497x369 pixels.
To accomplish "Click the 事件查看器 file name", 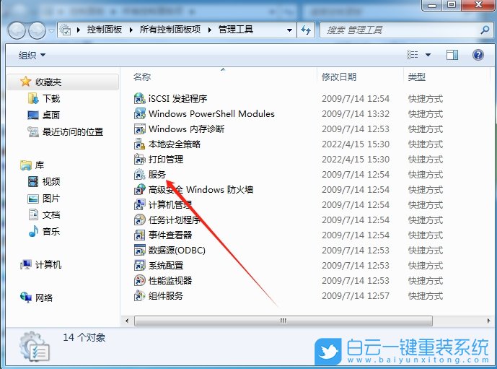I will pyautogui.click(x=170, y=235).
